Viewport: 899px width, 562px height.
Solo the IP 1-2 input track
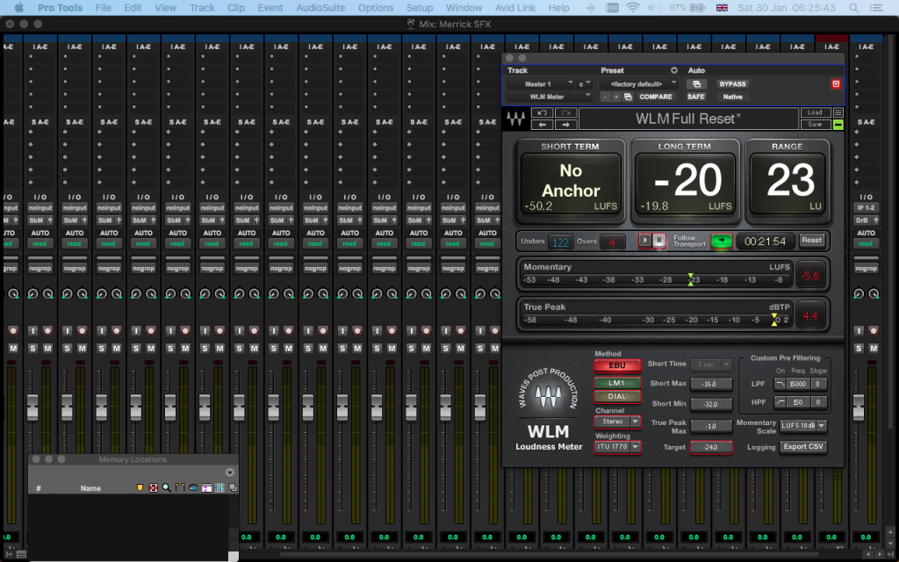pos(859,348)
